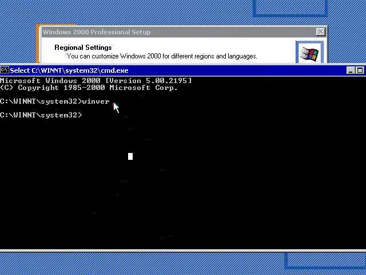Click the cmd.exe title bar text
This screenshot has height=275, width=366.
point(69,70)
